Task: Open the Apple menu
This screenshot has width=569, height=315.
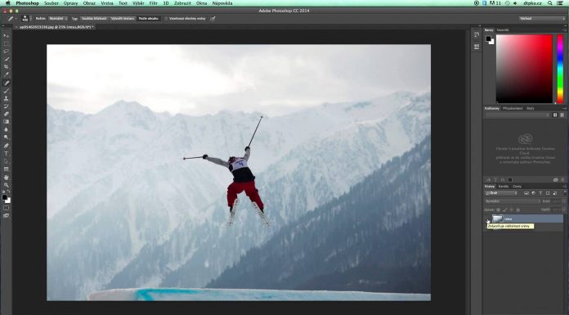Action: point(7,3)
